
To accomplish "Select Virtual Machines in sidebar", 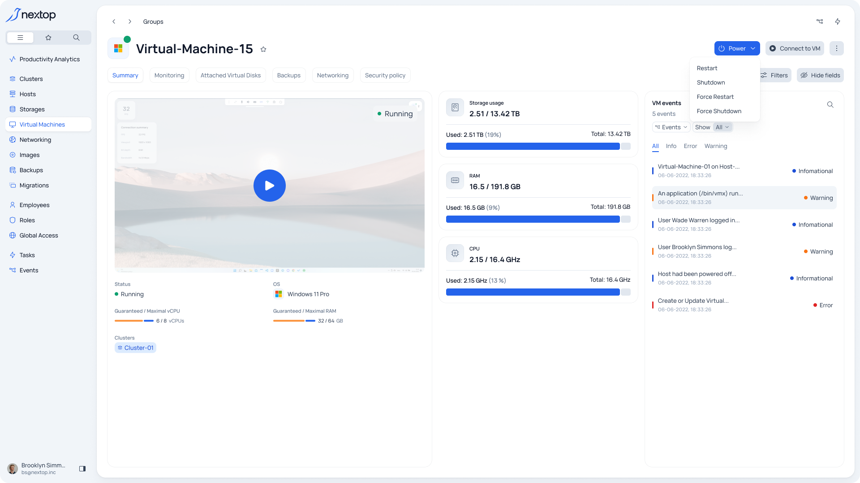I will 48,124.
